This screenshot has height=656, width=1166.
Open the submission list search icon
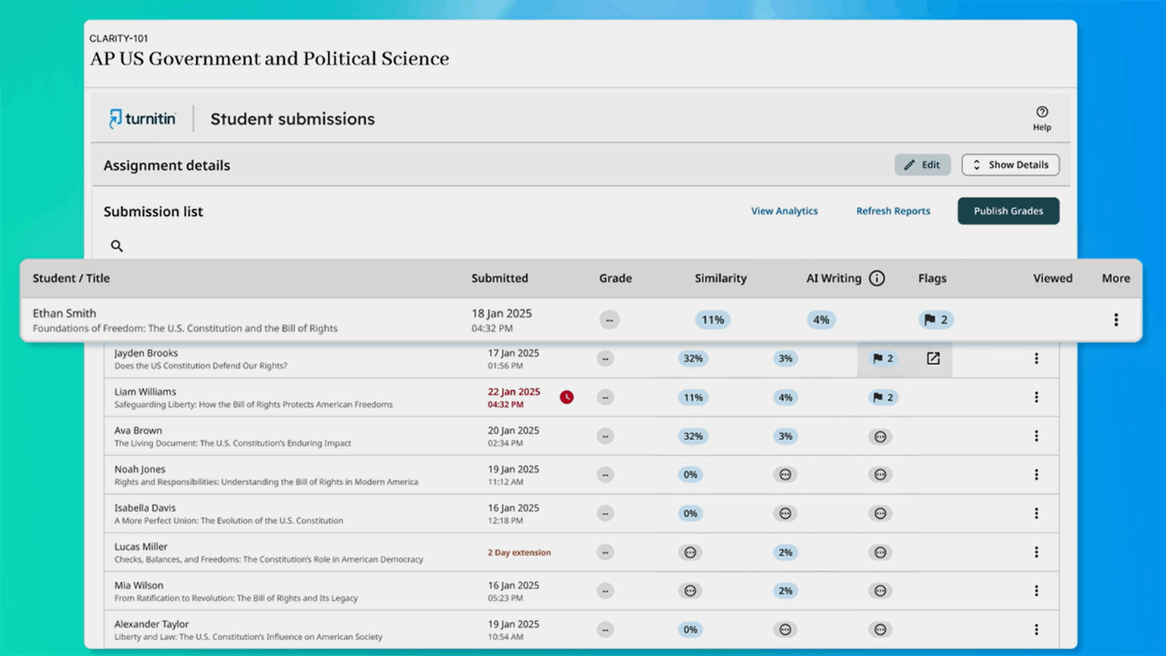pos(117,246)
